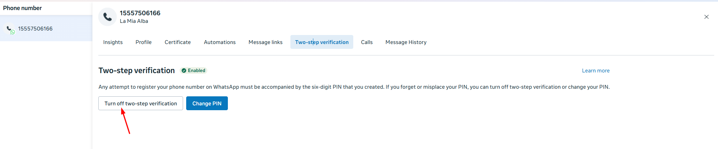Open the Automations tab
Image resolution: width=718 pixels, height=149 pixels.
pyautogui.click(x=220, y=42)
